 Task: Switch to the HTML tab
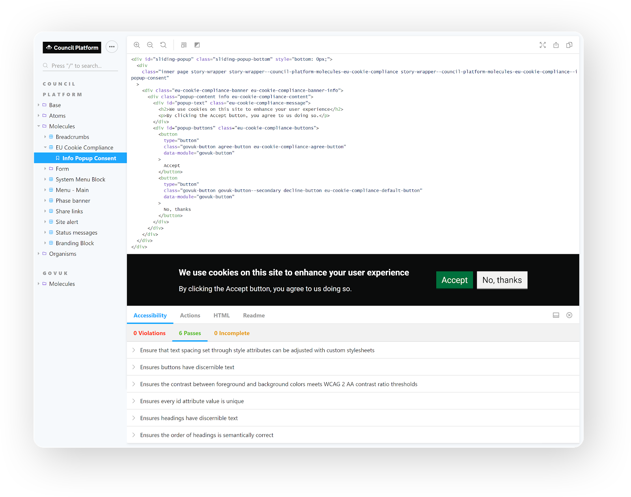click(222, 315)
